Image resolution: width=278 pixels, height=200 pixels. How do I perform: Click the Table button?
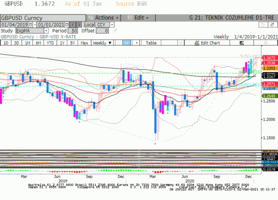(151, 43)
